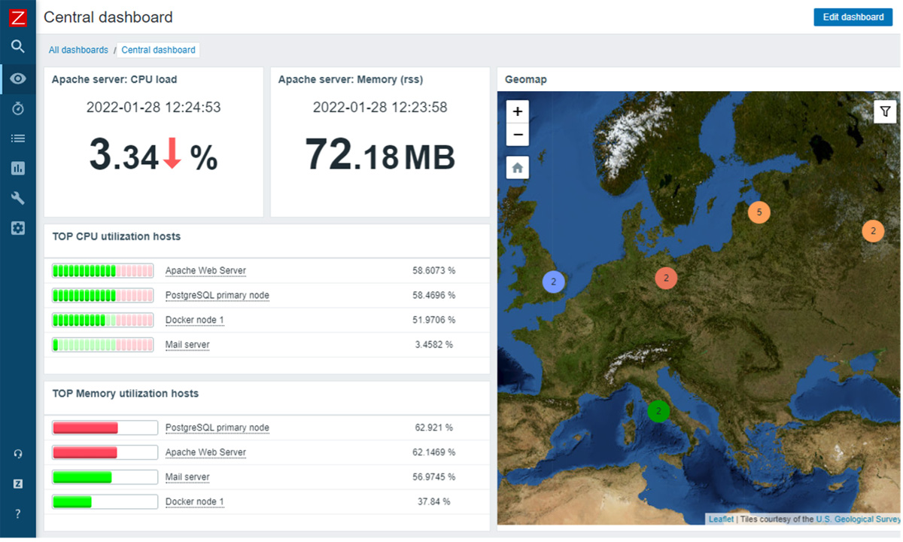Click the Edit dashboard button
The width and height of the screenshot is (903, 542).
coord(853,17)
